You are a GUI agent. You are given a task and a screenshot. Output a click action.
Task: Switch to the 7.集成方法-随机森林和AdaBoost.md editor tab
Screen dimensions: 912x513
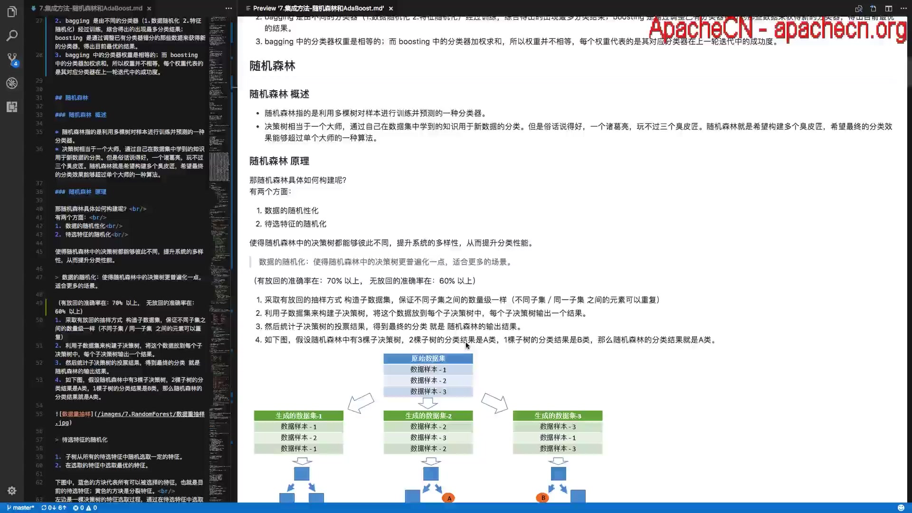(90, 9)
